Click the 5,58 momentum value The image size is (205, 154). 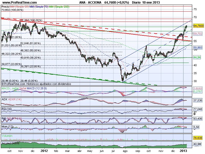[x=196, y=127]
